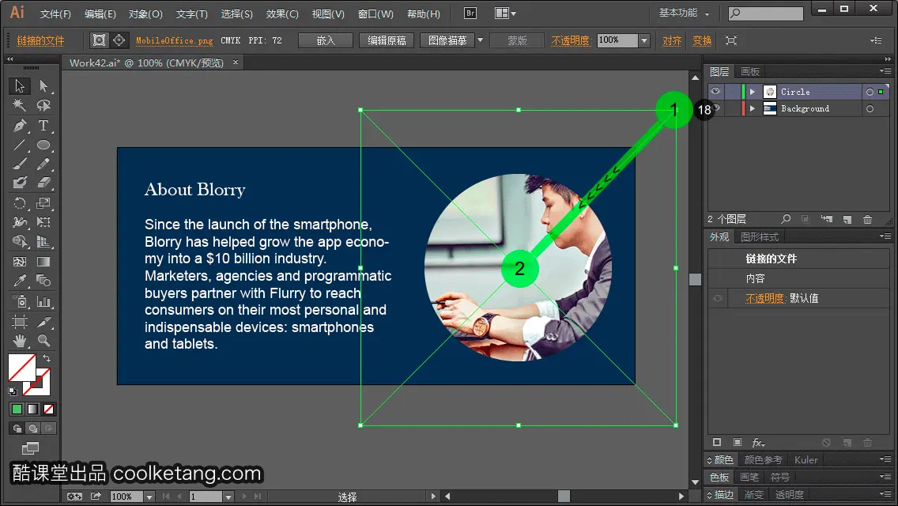This screenshot has width=898, height=506.
Task: Open artboard navigation dropdown
Action: (228, 497)
